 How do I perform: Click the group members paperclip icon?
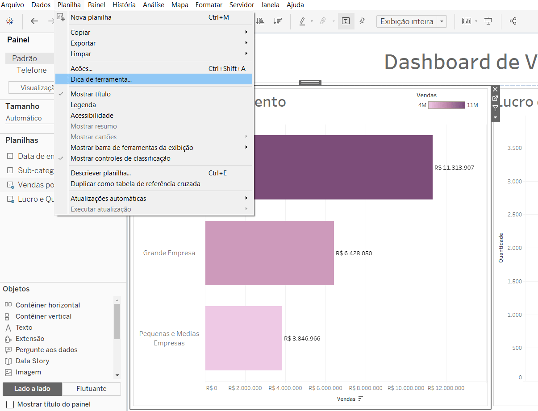[x=323, y=21]
